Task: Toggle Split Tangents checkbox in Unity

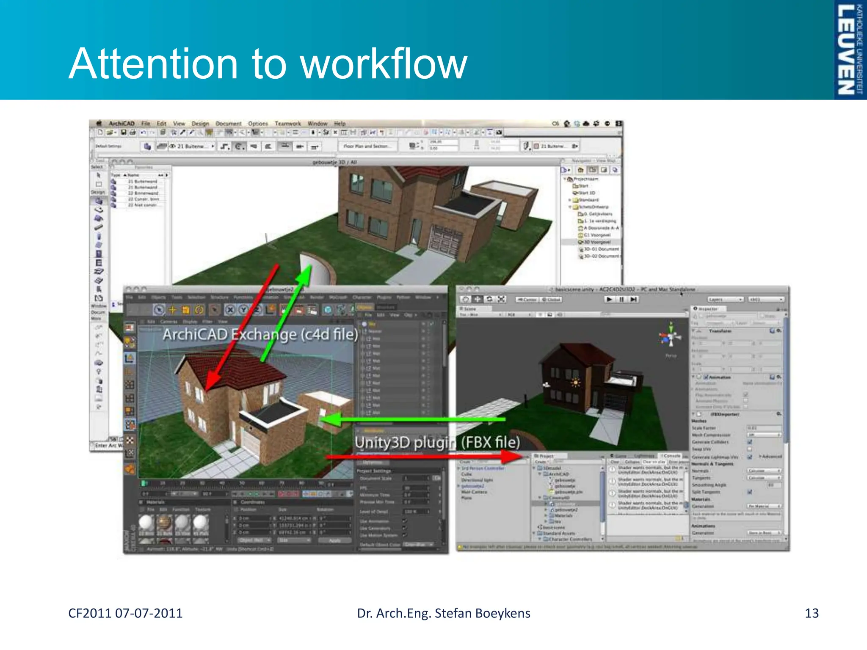Action: pyautogui.click(x=750, y=492)
